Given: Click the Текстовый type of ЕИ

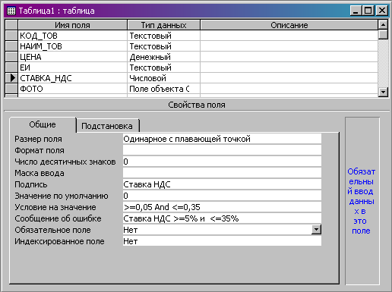Looking at the screenshot, I should pyautogui.click(x=163, y=68).
